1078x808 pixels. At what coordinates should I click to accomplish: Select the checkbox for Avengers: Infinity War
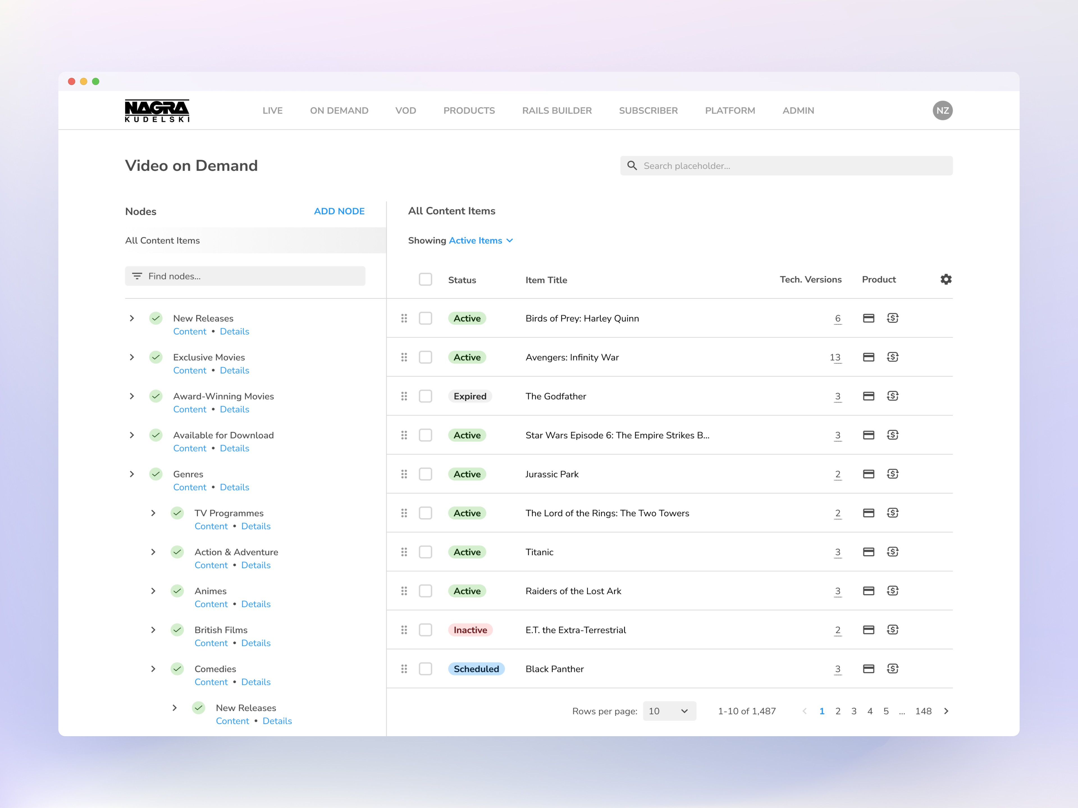(x=426, y=357)
